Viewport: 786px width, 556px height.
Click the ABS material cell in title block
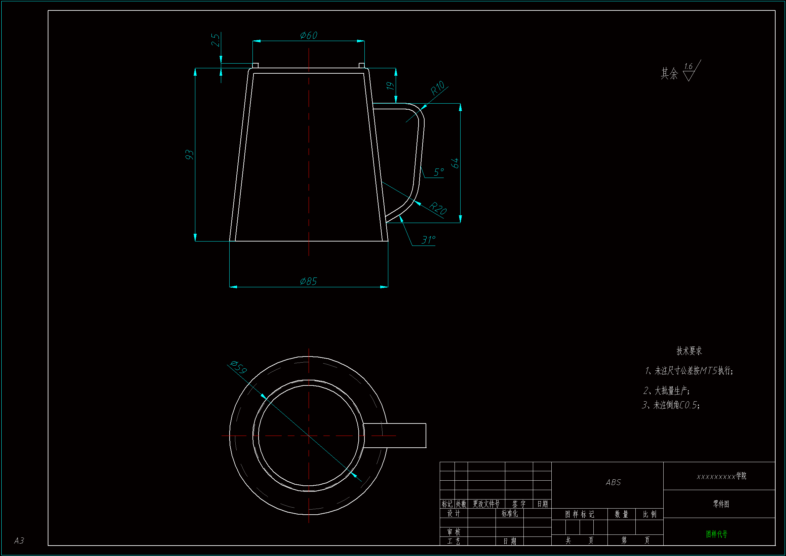pos(613,482)
